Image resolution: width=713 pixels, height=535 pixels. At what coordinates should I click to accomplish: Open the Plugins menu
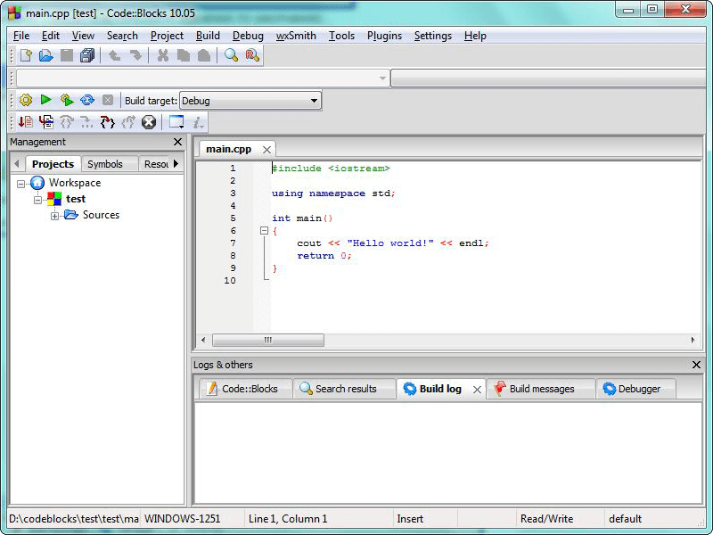(x=384, y=36)
